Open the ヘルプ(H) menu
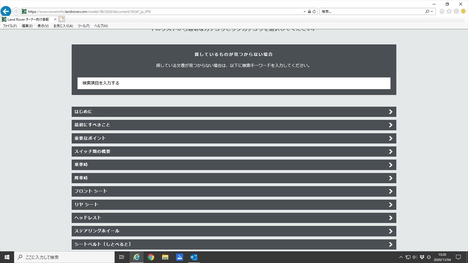This screenshot has width=468, height=263. click(x=101, y=26)
